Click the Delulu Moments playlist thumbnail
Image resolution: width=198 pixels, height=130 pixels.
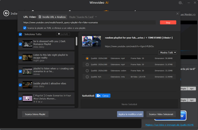pyautogui.click(x=27, y=98)
